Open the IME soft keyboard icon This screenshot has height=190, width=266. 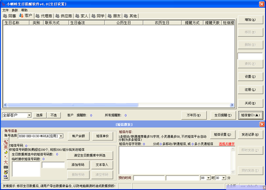click(6, 167)
